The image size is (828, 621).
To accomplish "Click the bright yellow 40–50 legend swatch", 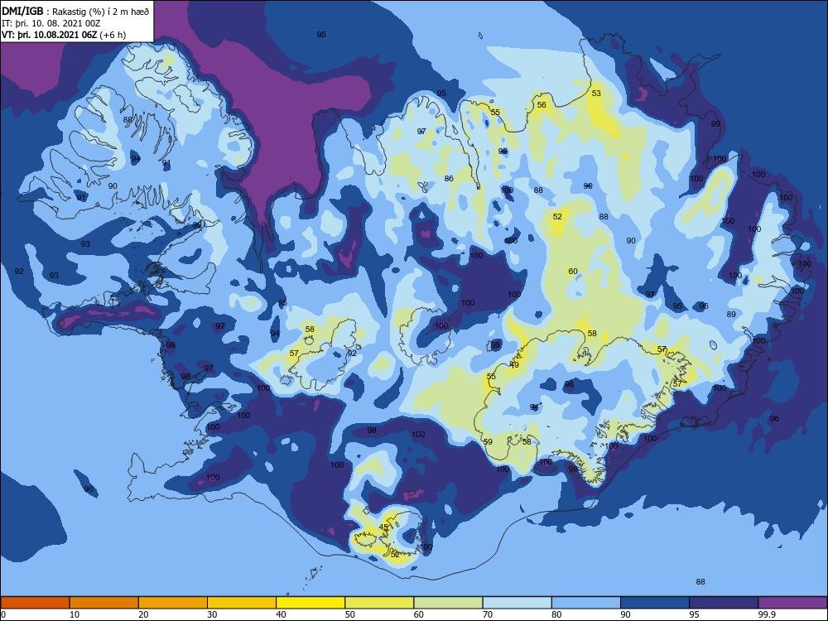I will 310,603.
